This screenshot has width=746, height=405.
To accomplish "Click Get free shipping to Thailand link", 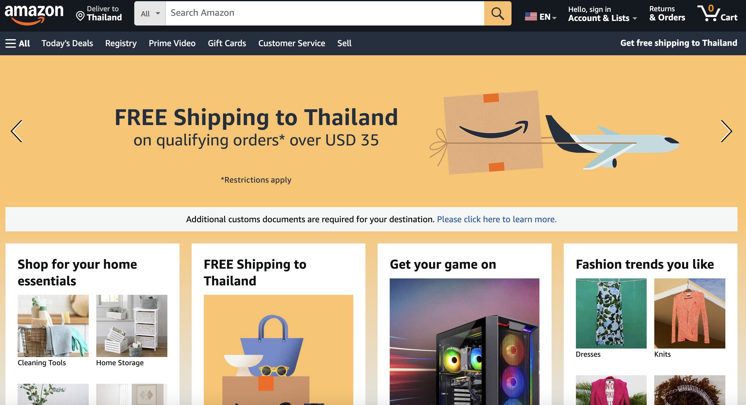I will click(x=679, y=43).
